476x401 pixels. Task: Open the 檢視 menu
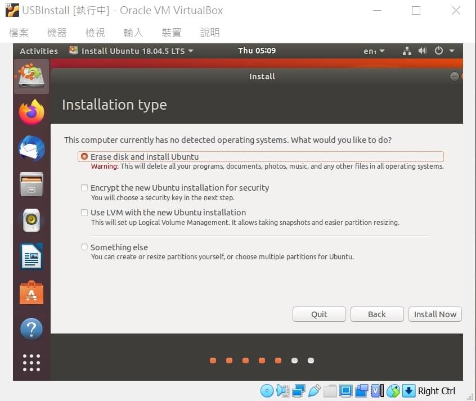tap(95, 33)
